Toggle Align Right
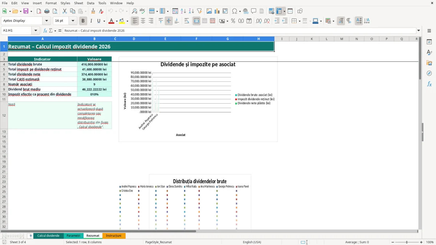 (151, 21)
